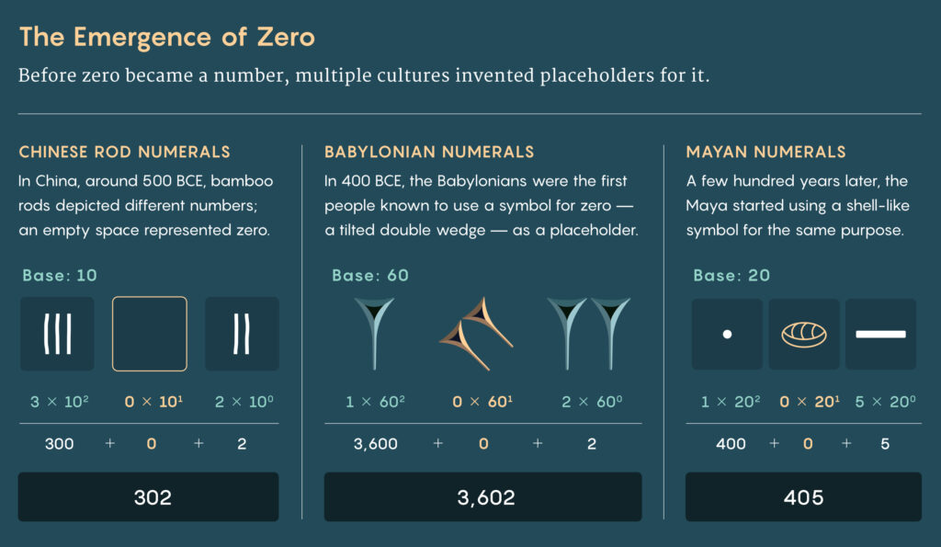Click the Chinese Rod Numerals heading
The image size is (941, 547).
click(124, 152)
